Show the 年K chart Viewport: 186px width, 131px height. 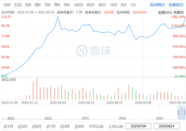(x=67, y=5)
